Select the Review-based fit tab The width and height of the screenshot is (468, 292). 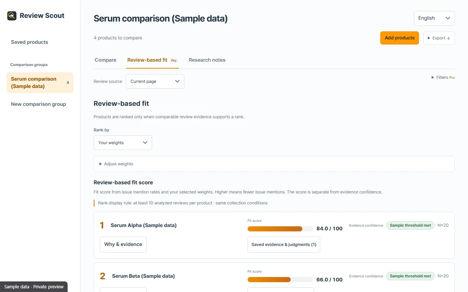click(153, 60)
